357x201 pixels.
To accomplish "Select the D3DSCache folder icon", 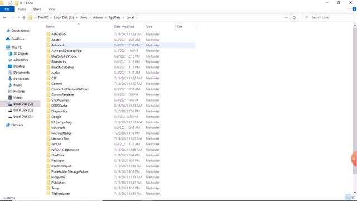I will pyautogui.click(x=49, y=106).
